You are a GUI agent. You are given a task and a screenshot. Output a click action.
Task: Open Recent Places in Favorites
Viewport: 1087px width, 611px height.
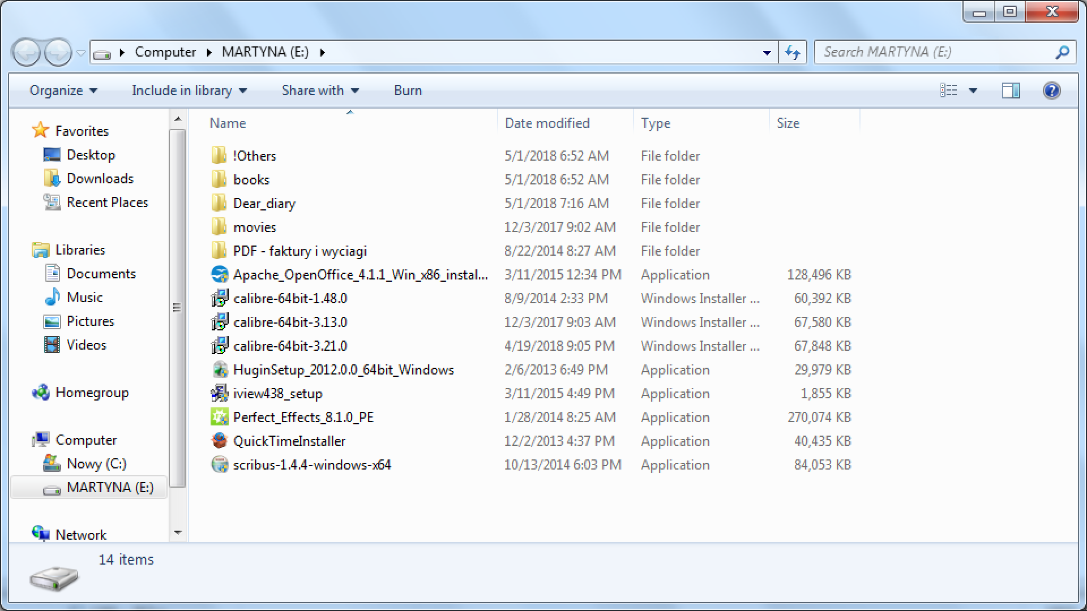pyautogui.click(x=107, y=202)
